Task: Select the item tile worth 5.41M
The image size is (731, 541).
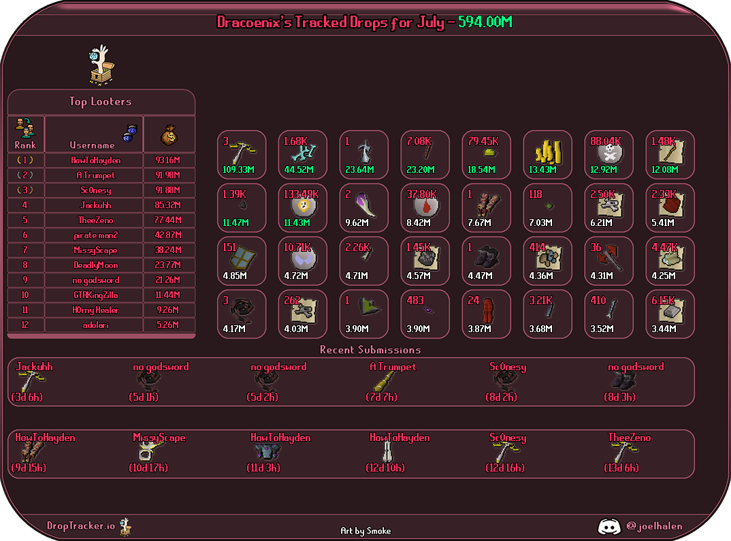Action: click(670, 208)
